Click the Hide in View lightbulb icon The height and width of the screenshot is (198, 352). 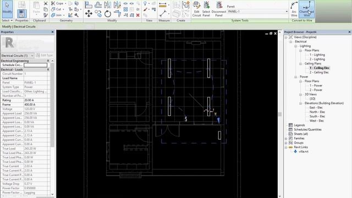click(x=145, y=3)
